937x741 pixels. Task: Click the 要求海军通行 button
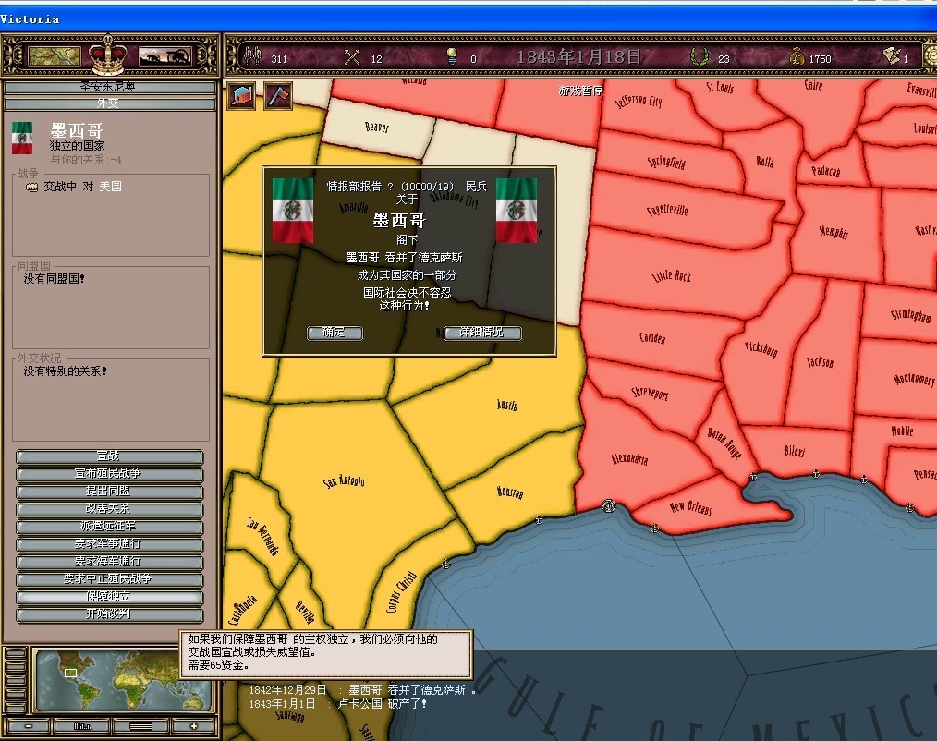[109, 562]
